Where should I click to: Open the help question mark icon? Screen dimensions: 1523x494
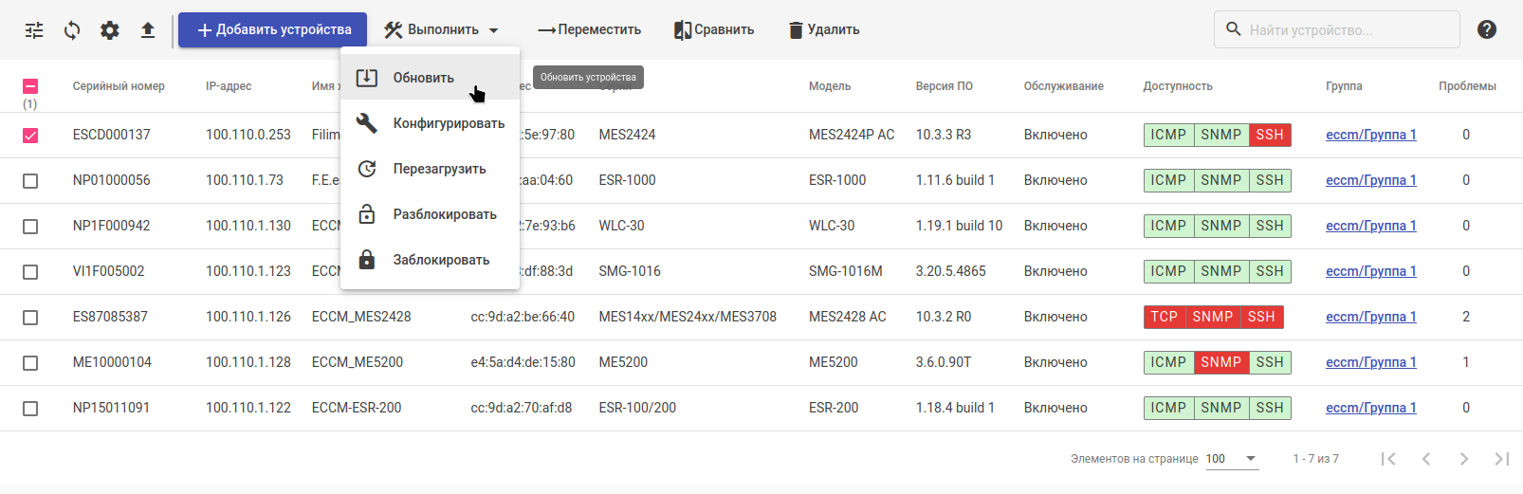click(x=1486, y=29)
